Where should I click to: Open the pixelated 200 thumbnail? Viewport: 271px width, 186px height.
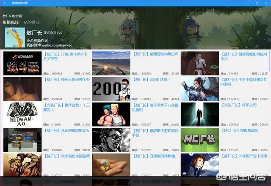(111, 89)
